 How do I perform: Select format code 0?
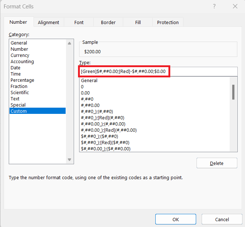pyautogui.click(x=155, y=87)
